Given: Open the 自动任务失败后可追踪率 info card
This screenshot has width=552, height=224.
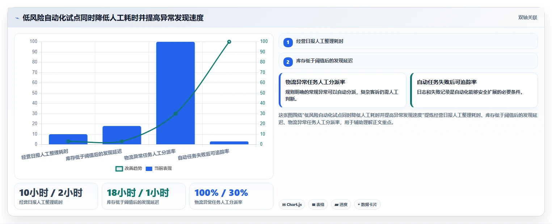Looking at the screenshot, I should [x=474, y=90].
